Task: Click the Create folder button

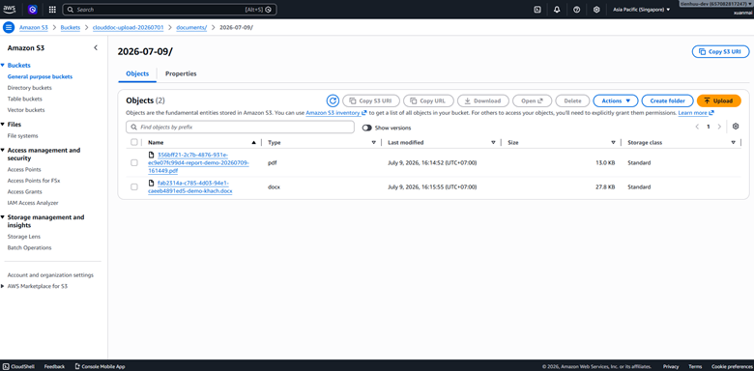Action: click(667, 100)
